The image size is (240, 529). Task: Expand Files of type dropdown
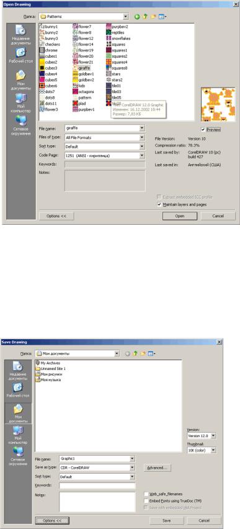142,138
